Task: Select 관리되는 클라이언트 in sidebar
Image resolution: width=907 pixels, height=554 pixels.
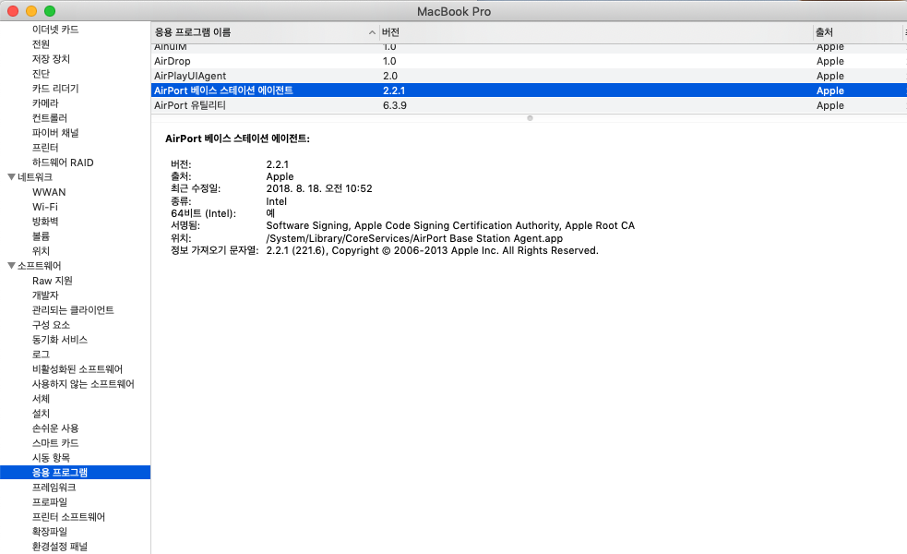Action: (x=73, y=310)
